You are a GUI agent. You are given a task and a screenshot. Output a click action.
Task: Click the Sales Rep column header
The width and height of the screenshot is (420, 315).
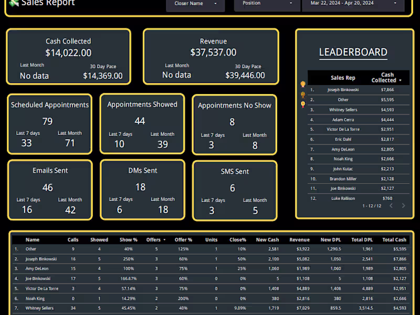[x=343, y=78]
